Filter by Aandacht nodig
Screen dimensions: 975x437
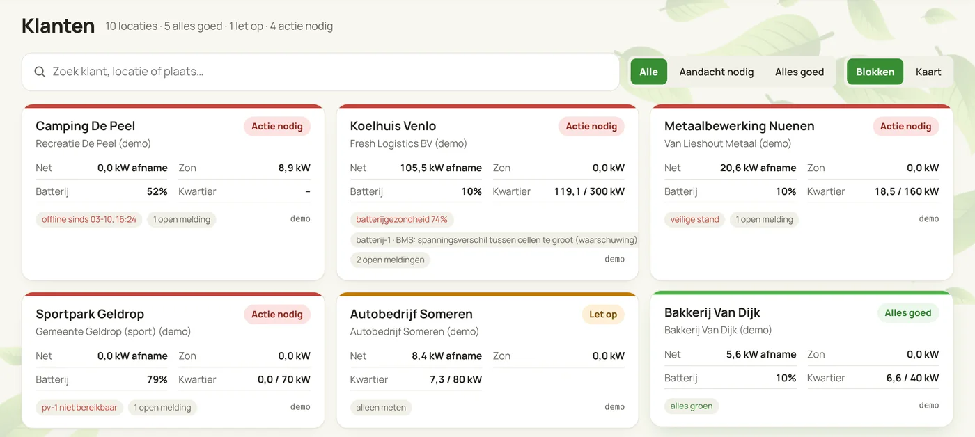716,72
